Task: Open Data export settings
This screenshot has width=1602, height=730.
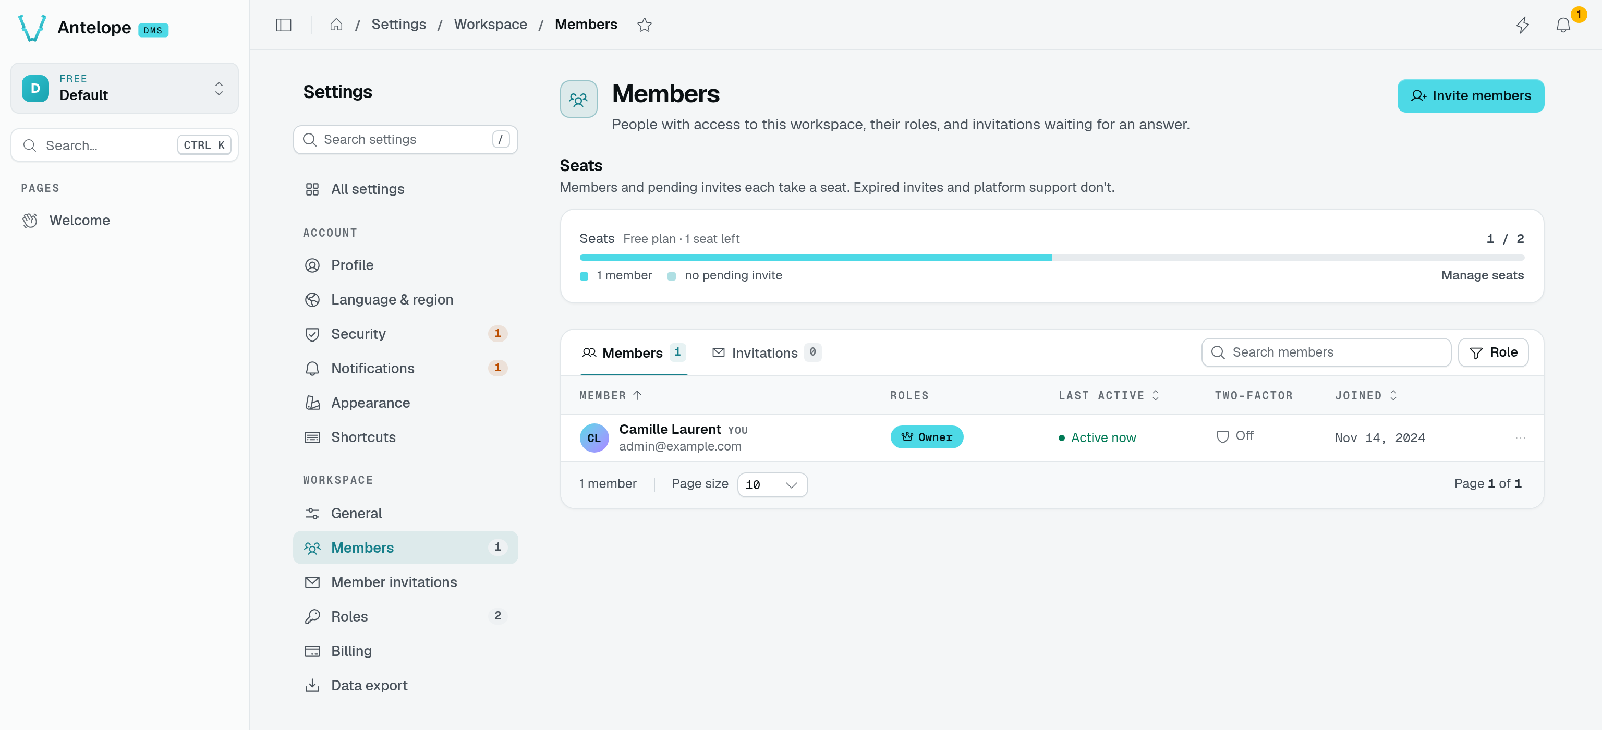Action: [x=406, y=685]
